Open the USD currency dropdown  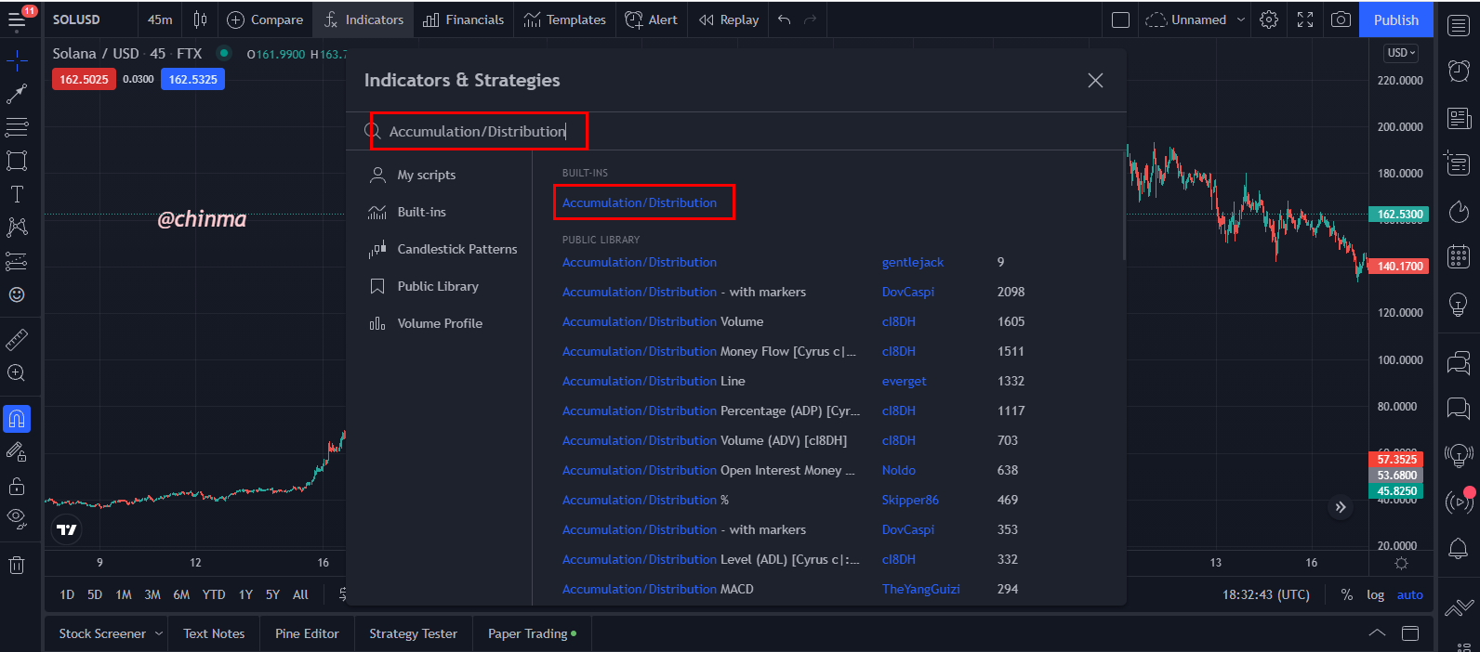(x=1402, y=53)
